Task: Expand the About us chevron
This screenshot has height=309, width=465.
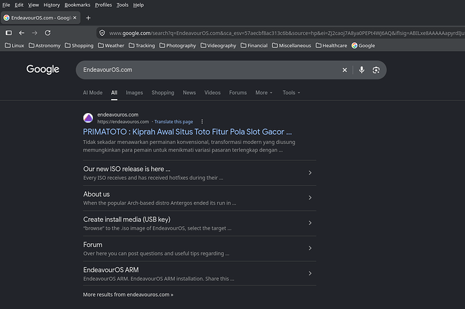Action: coord(310,198)
